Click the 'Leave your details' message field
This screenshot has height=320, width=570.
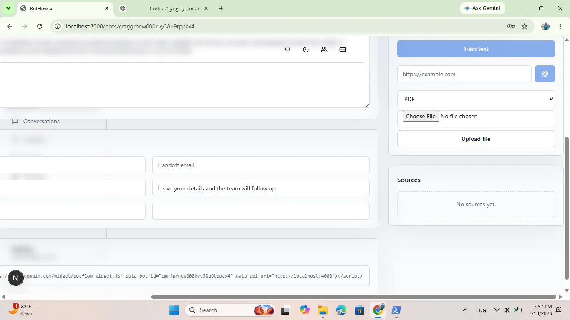click(261, 188)
